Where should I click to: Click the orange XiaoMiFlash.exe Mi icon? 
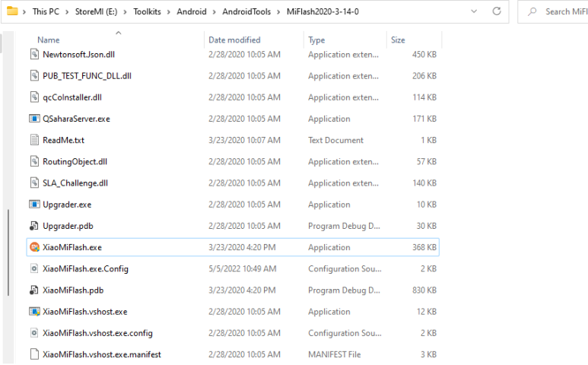[x=34, y=247]
